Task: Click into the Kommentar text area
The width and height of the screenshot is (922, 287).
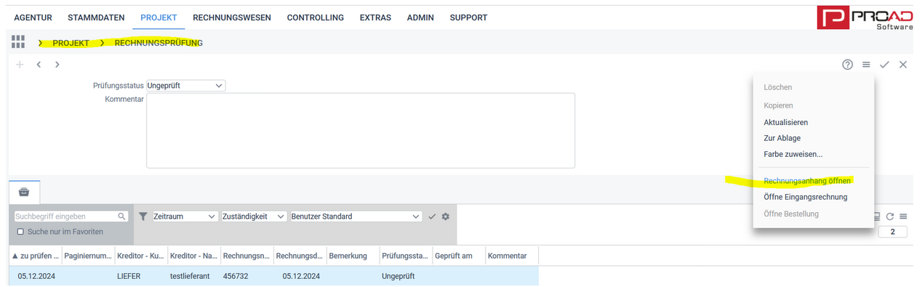Action: 361,131
